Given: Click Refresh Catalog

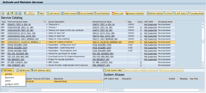Looking at the screenshot, I should coord(154,13).
